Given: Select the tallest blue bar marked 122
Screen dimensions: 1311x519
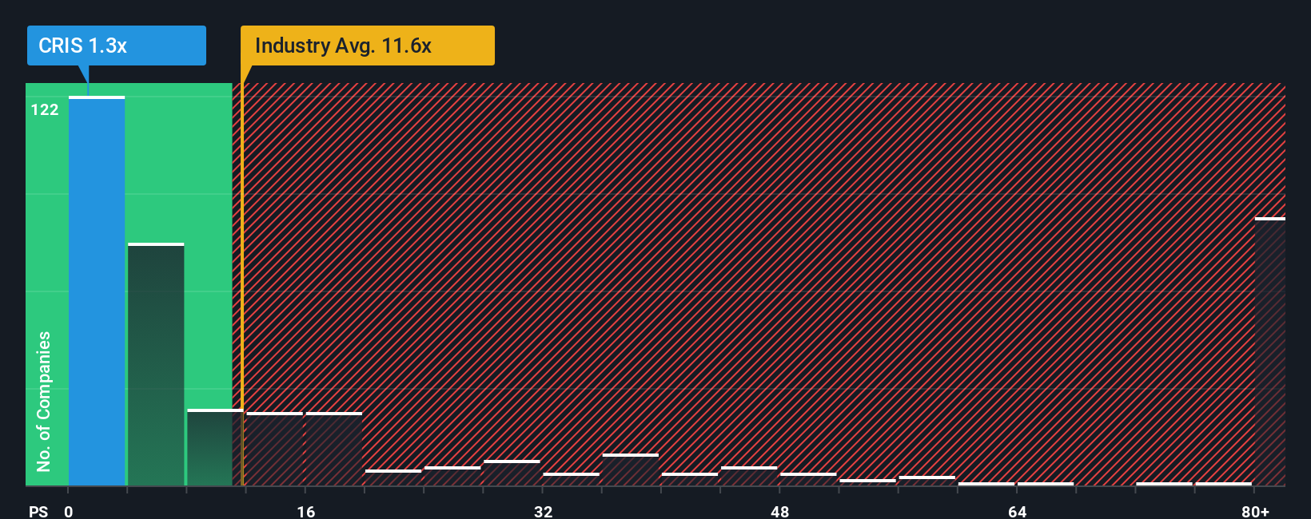Looking at the screenshot, I should coord(97,291).
